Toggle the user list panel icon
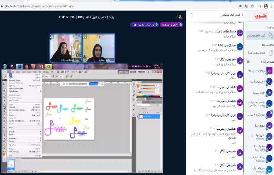 [180, 17]
